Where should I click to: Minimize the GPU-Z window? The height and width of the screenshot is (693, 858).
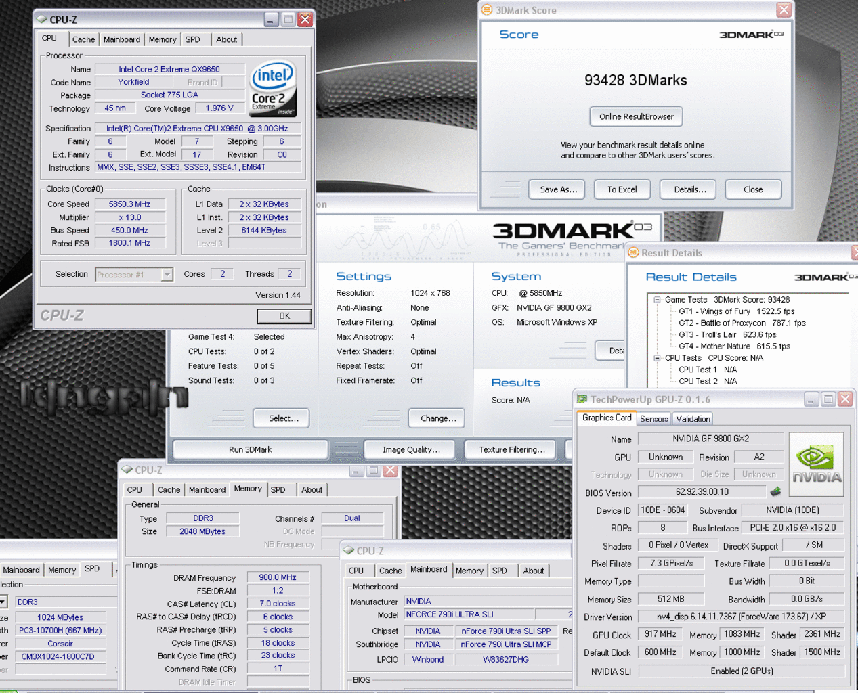click(811, 399)
